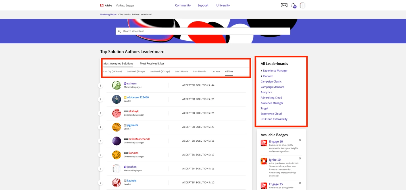Filter by Last Year

pos(216,72)
